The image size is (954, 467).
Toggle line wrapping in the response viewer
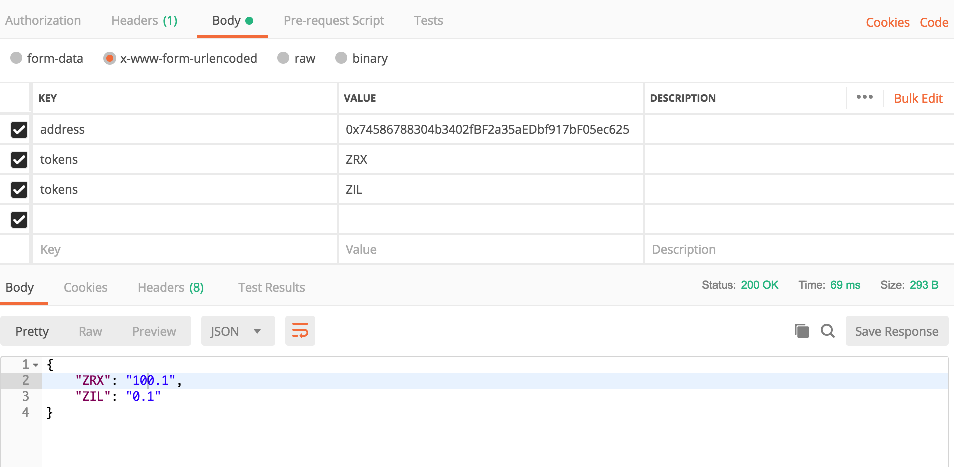300,330
